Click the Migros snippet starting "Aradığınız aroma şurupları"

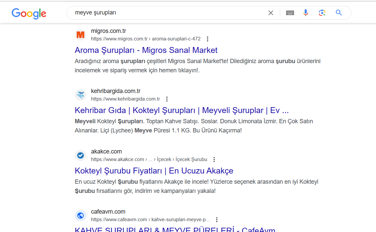click(198, 66)
